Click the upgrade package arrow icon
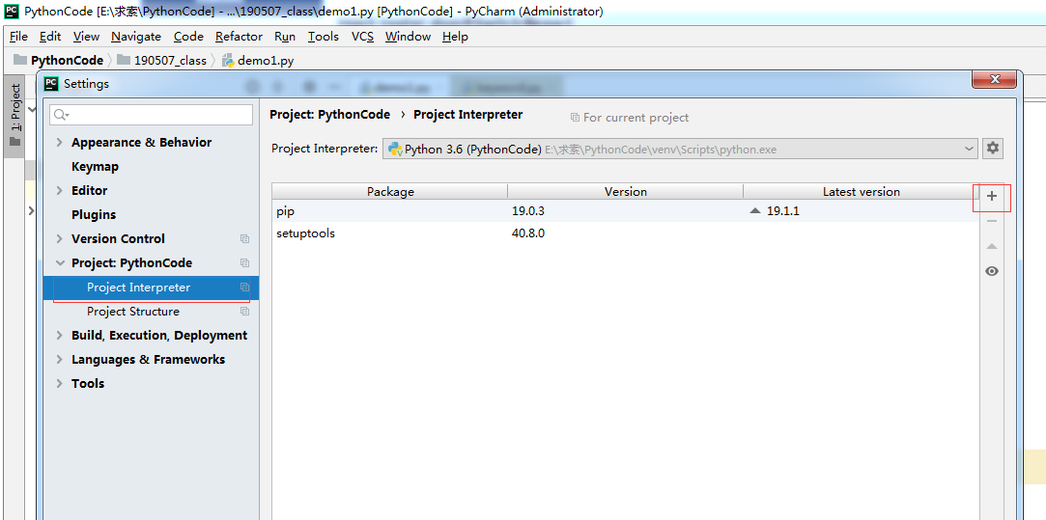The width and height of the screenshot is (1046, 520). tap(992, 247)
